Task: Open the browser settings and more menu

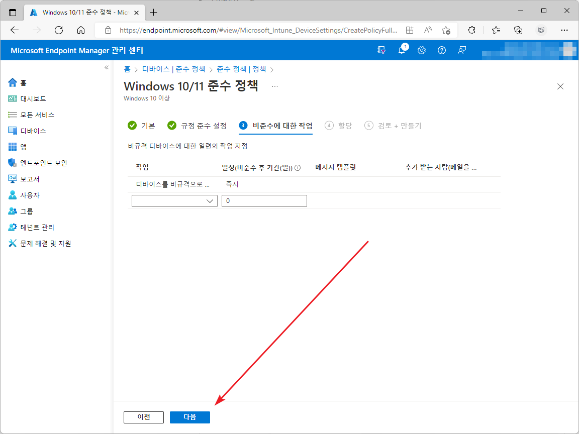Action: (564, 30)
